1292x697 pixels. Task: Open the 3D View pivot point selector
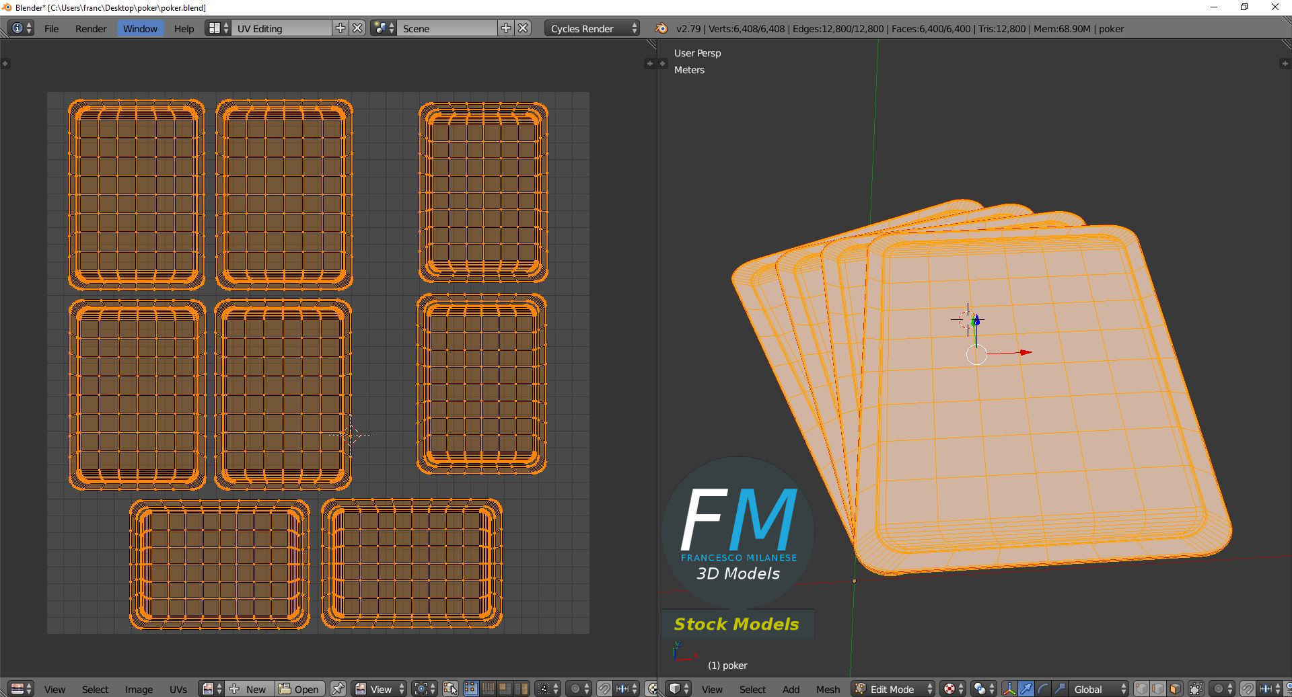point(983,689)
